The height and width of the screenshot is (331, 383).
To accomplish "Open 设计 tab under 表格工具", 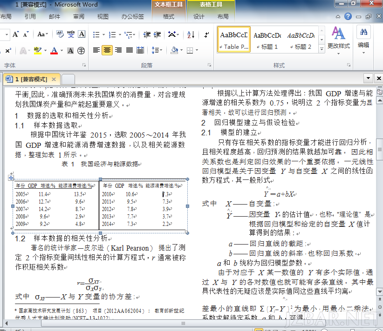I will coord(198,17).
